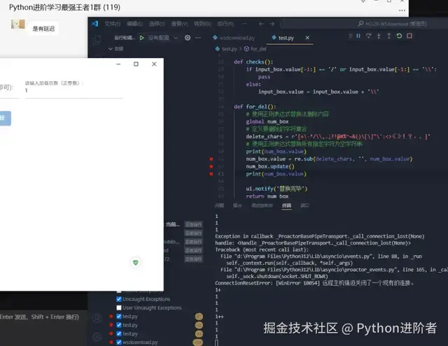The image size is (448, 346).
Task: Open the 运行(R) menu
Action: pos(225,24)
